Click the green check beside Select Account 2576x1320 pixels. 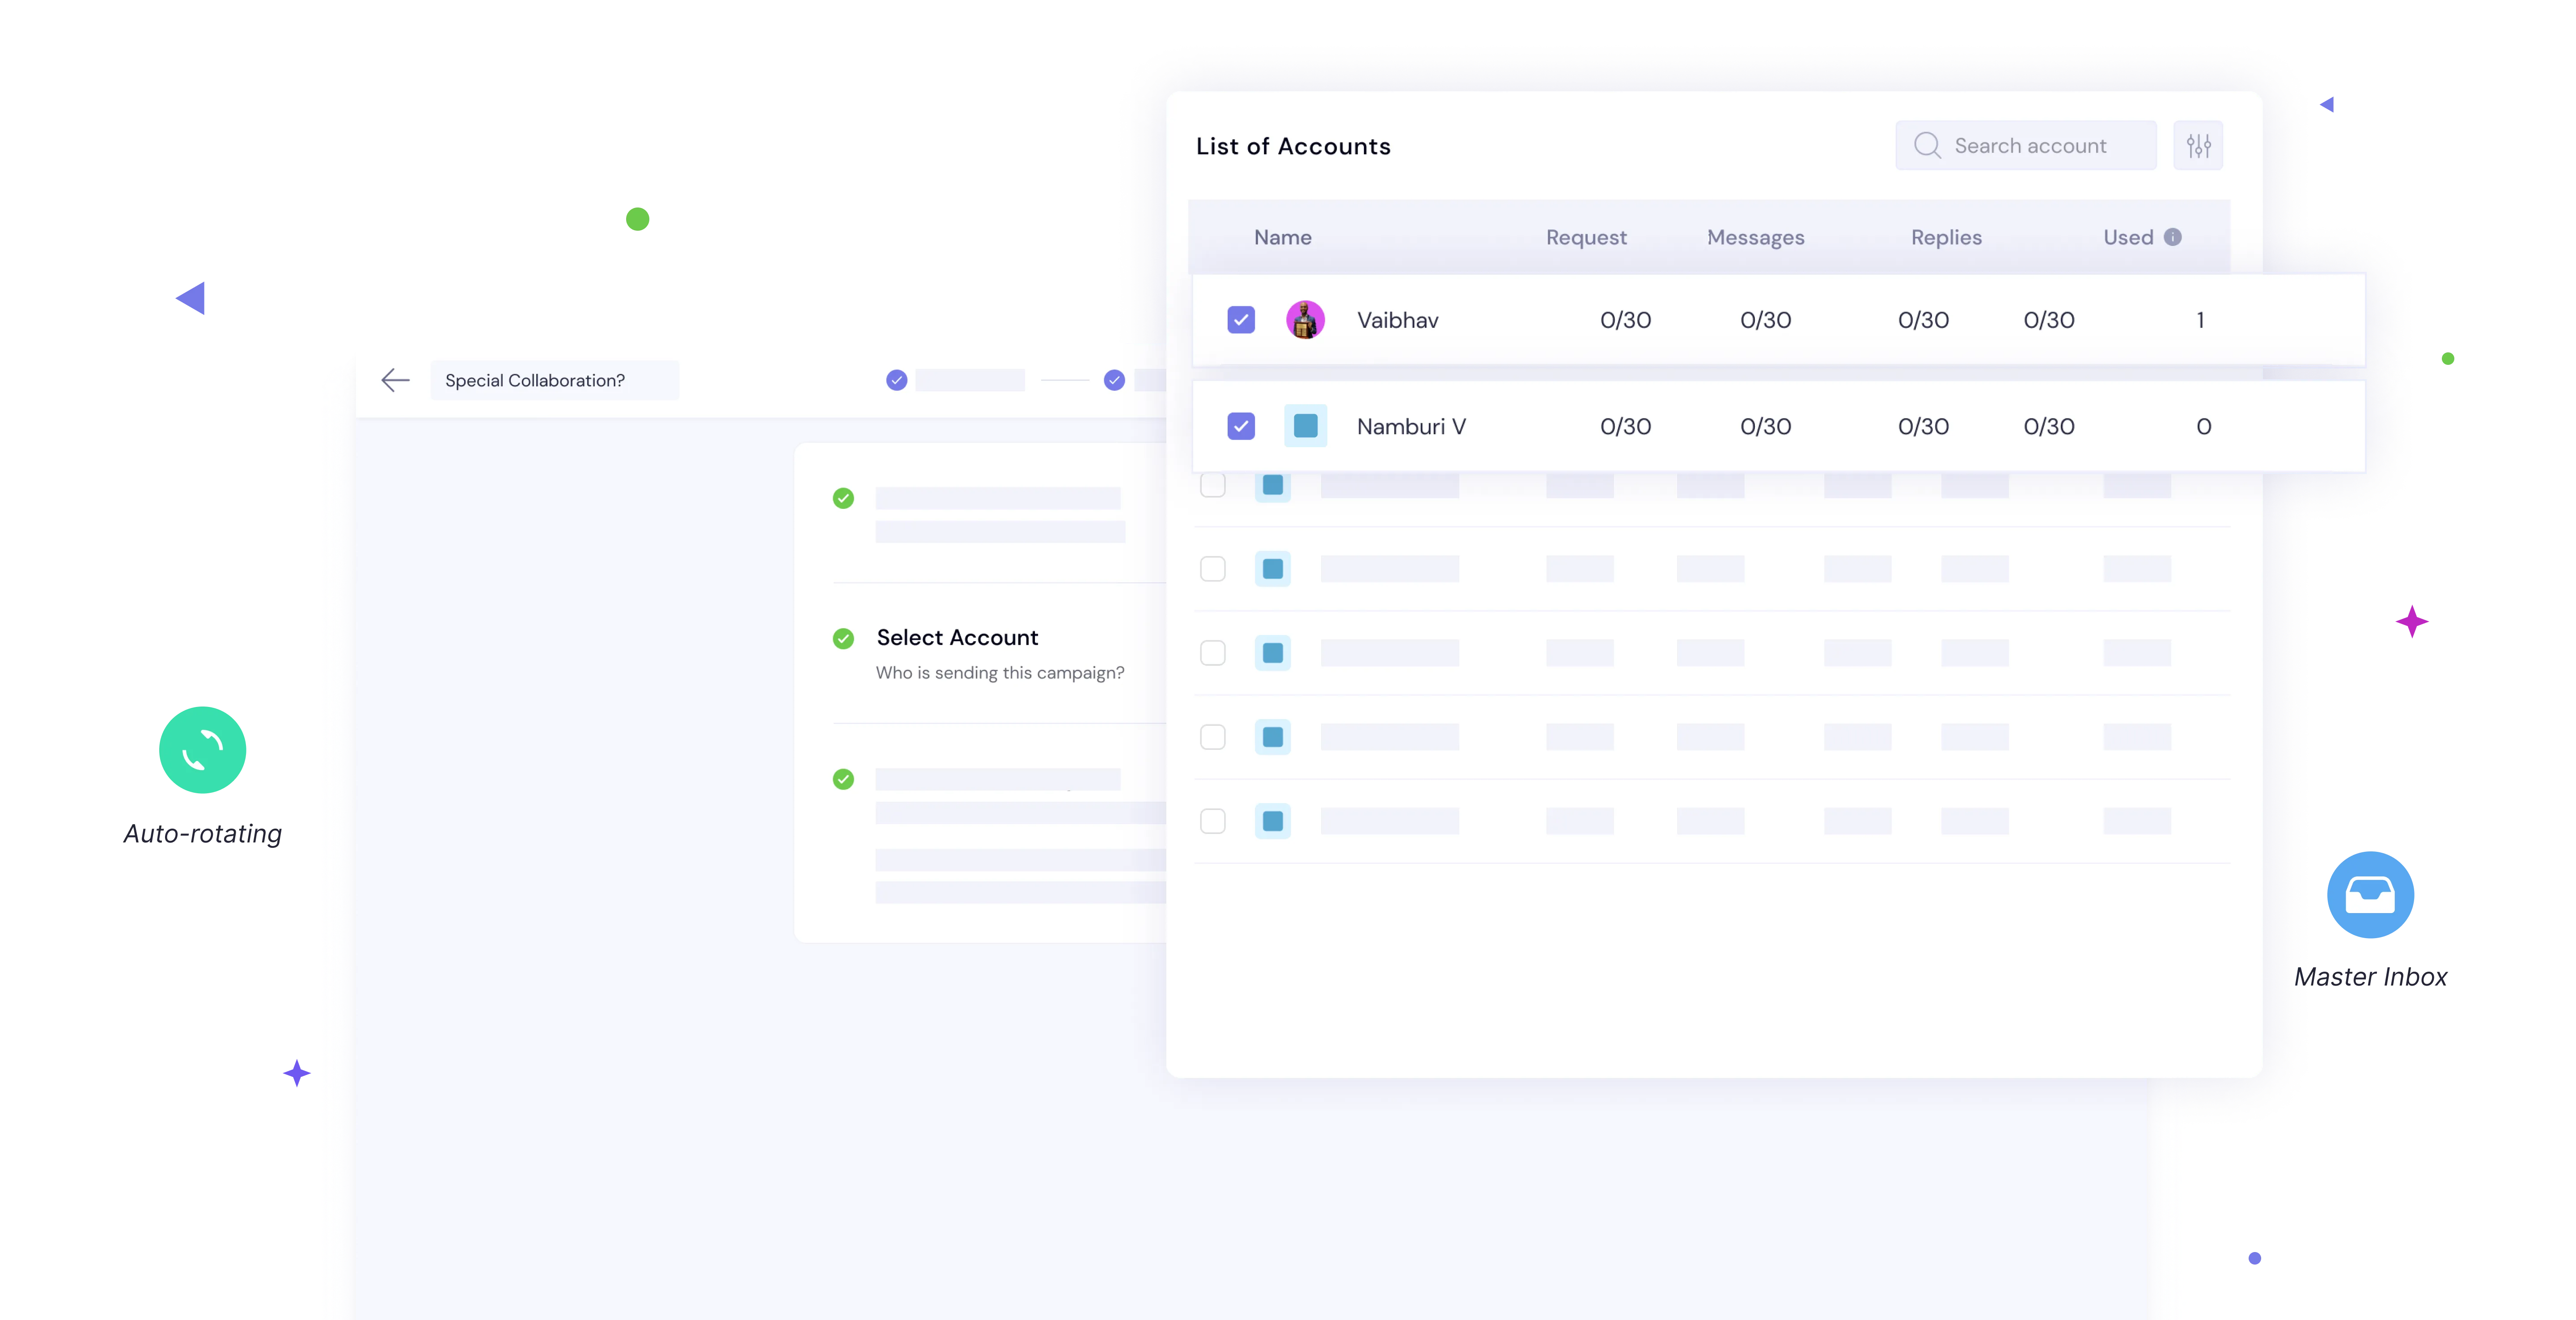(x=843, y=638)
